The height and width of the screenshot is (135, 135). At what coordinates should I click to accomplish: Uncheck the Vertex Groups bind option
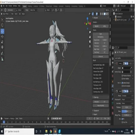pos(122,83)
